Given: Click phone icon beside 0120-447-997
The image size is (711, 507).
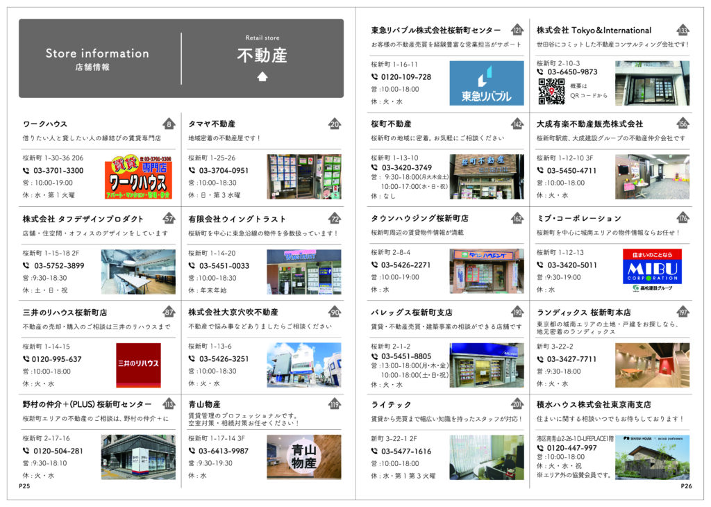Looking at the screenshot, I should coord(540,447).
